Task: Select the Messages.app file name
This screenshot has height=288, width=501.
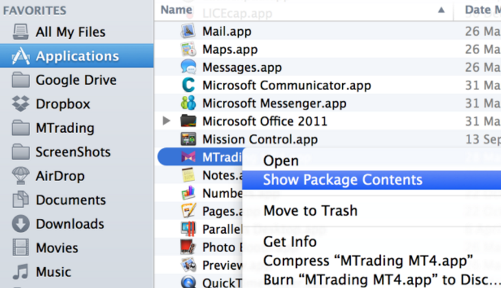Action: pos(242,67)
